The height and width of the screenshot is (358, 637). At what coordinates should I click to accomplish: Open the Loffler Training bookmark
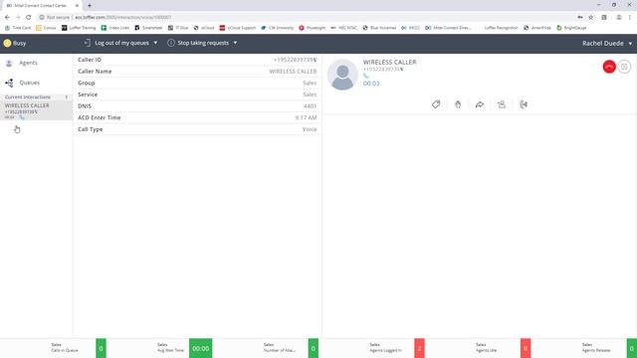pyautogui.click(x=79, y=28)
